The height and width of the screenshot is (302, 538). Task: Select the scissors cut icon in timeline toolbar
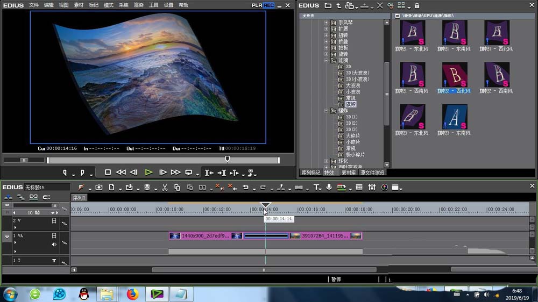pyautogui.click(x=164, y=187)
